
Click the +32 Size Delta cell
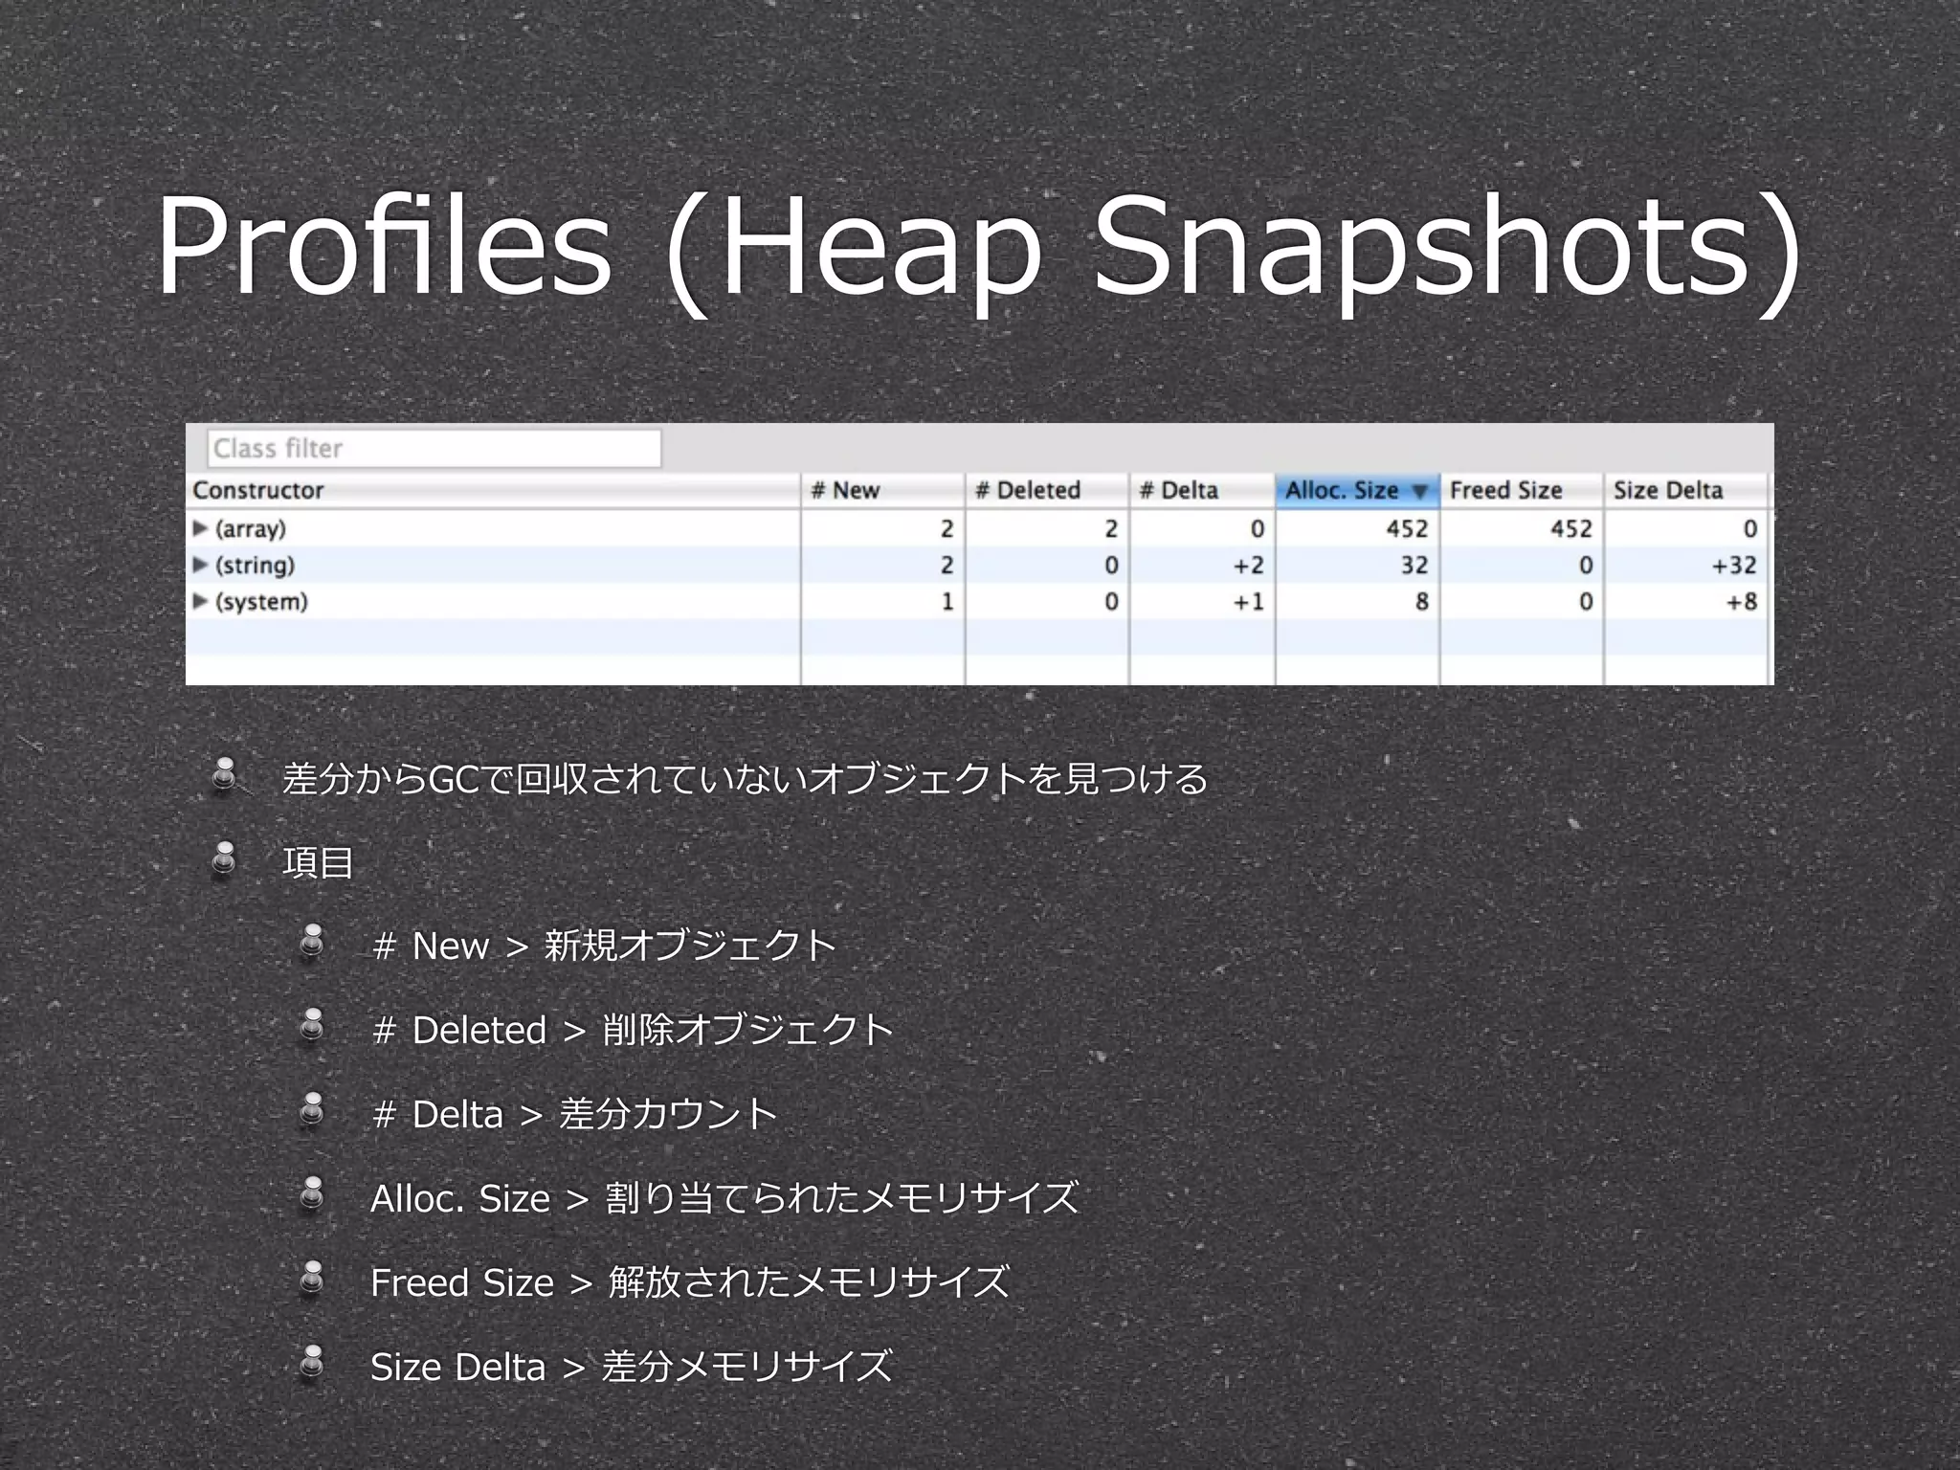tap(1734, 565)
